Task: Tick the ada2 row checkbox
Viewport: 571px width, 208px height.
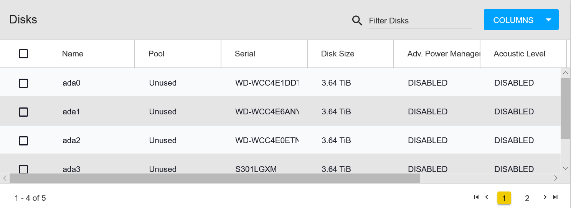Action: pyautogui.click(x=23, y=140)
